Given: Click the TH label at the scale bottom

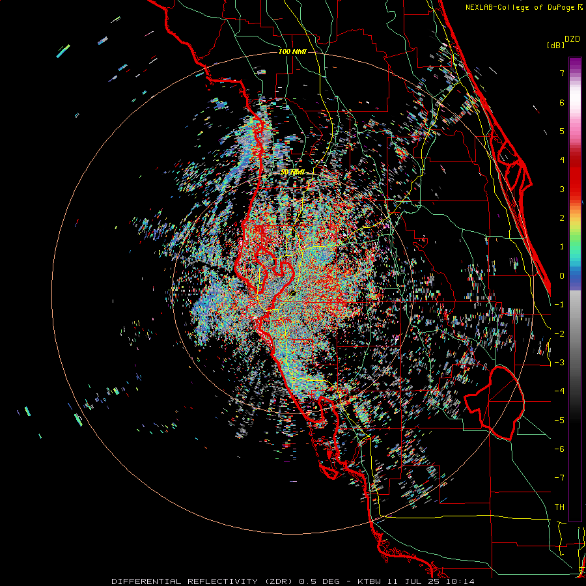Looking at the screenshot, I should point(559,507).
